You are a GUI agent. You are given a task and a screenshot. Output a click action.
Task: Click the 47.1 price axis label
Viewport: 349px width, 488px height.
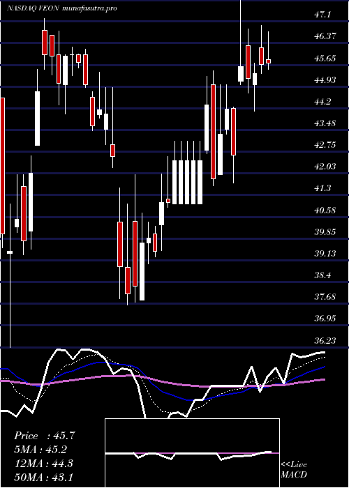point(322,15)
